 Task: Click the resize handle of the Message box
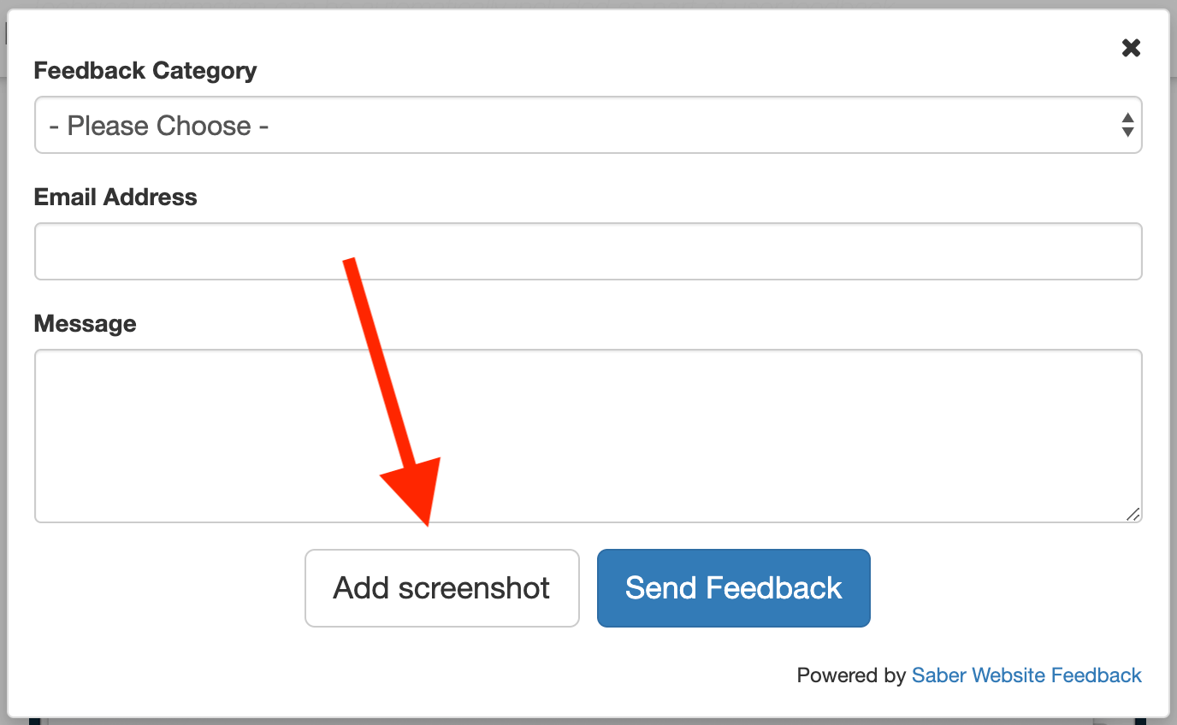click(1134, 515)
